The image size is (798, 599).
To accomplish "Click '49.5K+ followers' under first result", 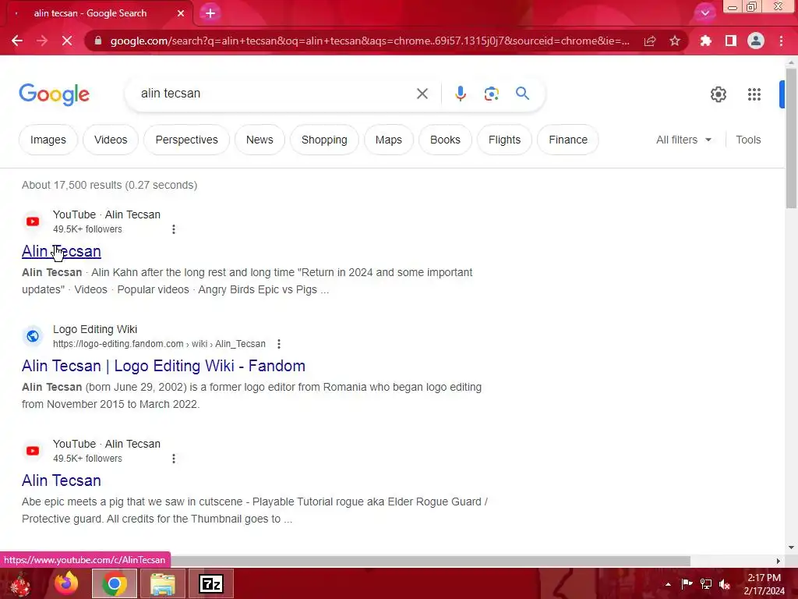I will coord(87,229).
